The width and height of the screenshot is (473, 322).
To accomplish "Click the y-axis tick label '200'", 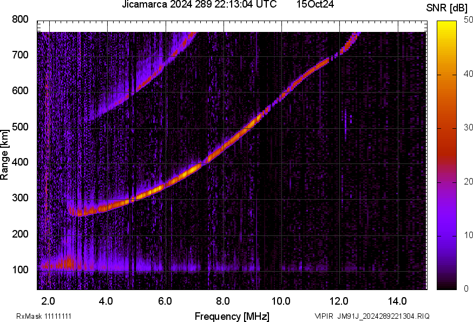I will click(20, 234).
